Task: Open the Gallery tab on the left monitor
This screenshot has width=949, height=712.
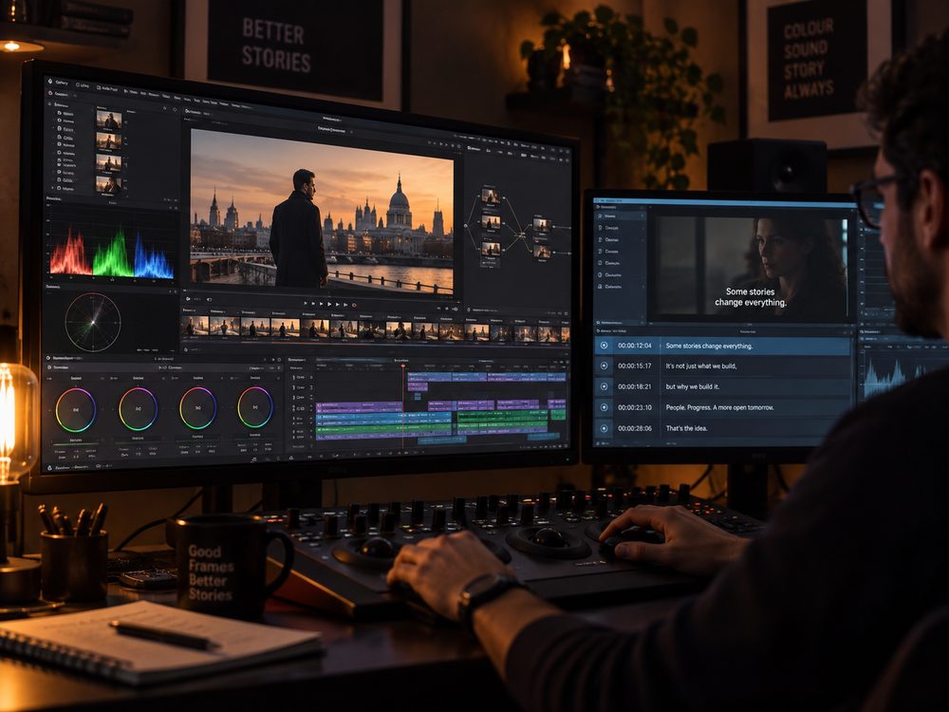Action: coord(59,82)
